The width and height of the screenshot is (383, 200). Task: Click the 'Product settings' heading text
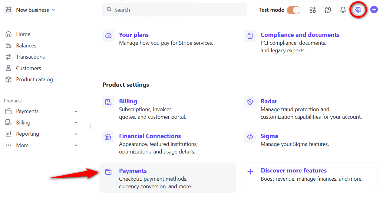point(126,85)
